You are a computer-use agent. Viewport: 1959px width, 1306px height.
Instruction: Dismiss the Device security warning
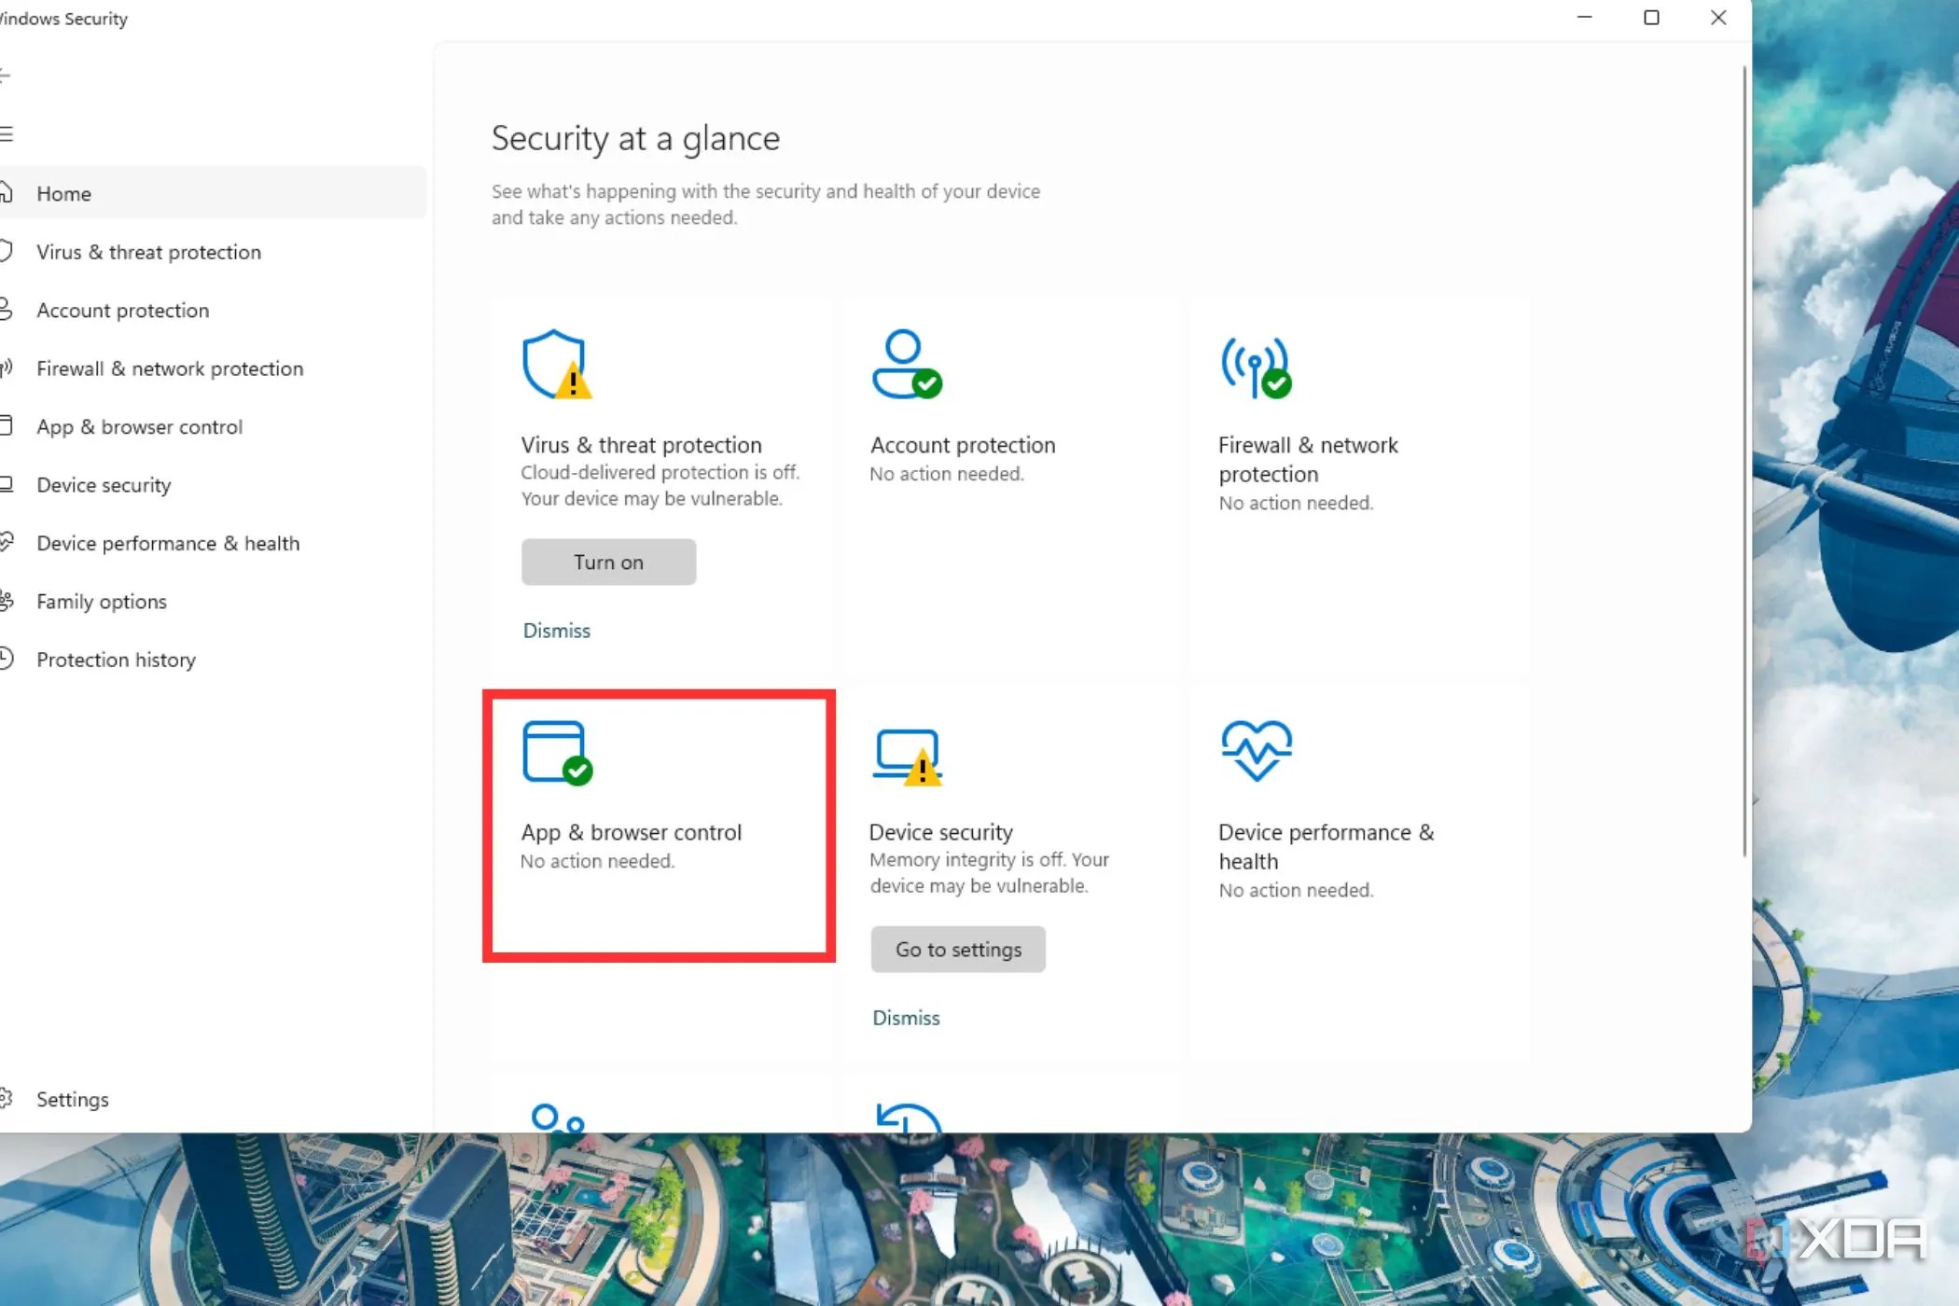point(905,1018)
